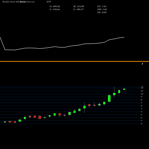The height and width of the screenshot is (149, 149).
Task: Click the 97 price axis label
Action: [x=142, y=97]
